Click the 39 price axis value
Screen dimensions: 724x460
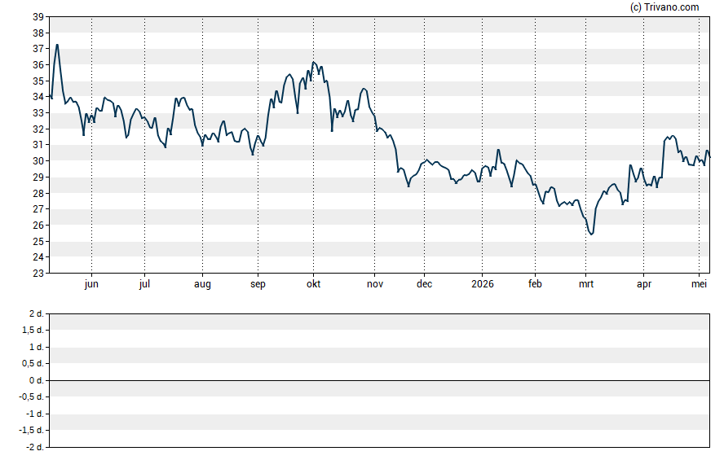(38, 17)
